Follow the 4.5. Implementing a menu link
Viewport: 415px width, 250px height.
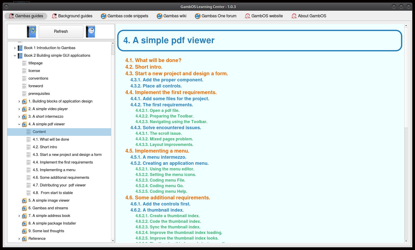157,151
